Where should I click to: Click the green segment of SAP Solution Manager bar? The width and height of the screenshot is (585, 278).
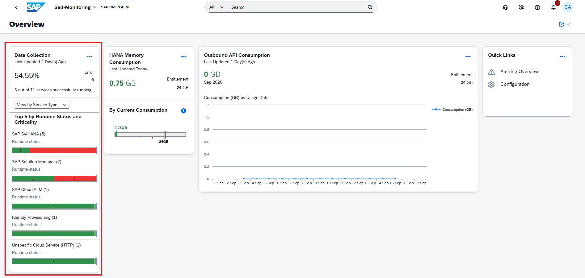pyautogui.click(x=33, y=178)
